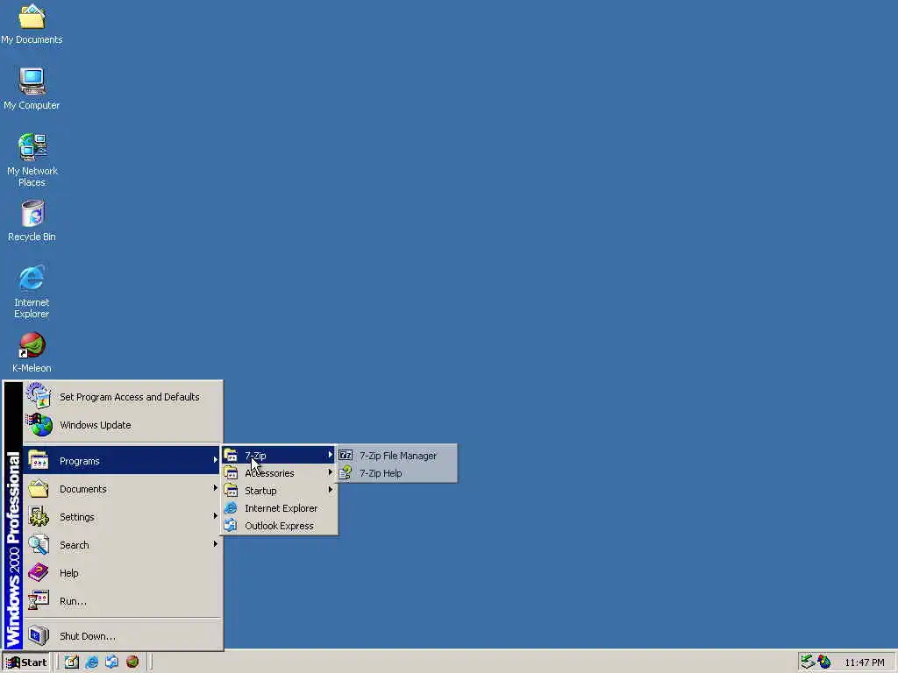Click the Internet Explorer icon in Programs menu
This screenshot has width=898, height=673.
[231, 508]
